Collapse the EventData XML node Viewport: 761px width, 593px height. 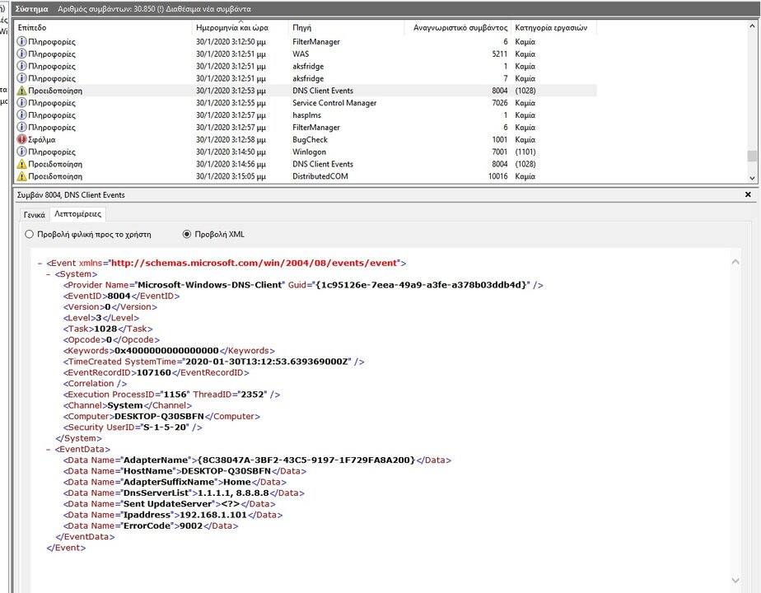click(49, 450)
